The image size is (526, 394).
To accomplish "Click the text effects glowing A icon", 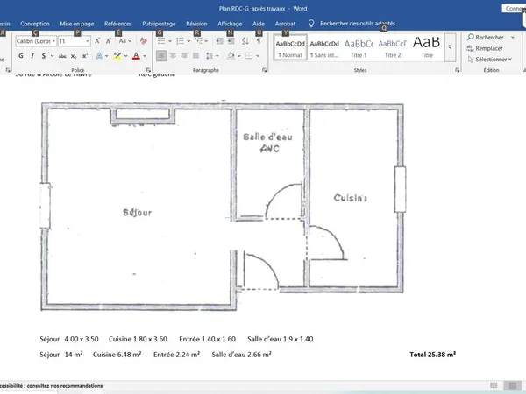I will (99, 56).
